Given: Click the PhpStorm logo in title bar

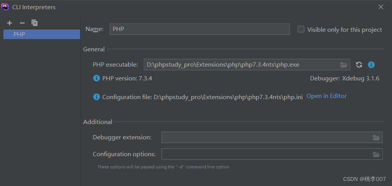Looking at the screenshot, I should tap(5, 7).
